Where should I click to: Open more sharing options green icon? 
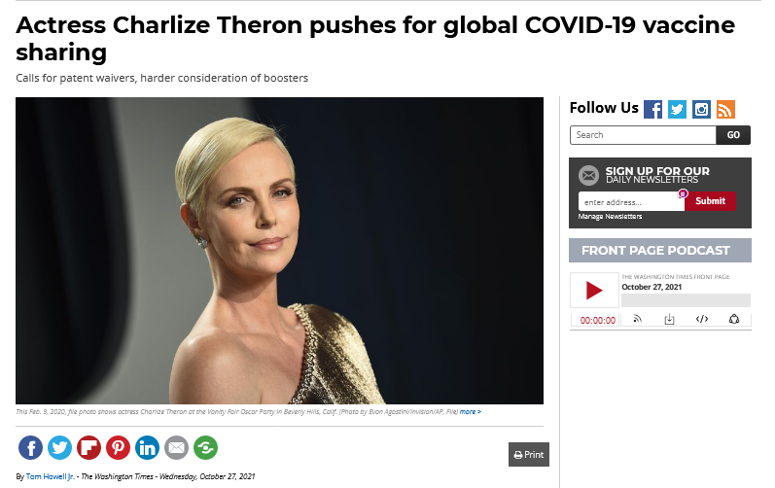(x=205, y=447)
